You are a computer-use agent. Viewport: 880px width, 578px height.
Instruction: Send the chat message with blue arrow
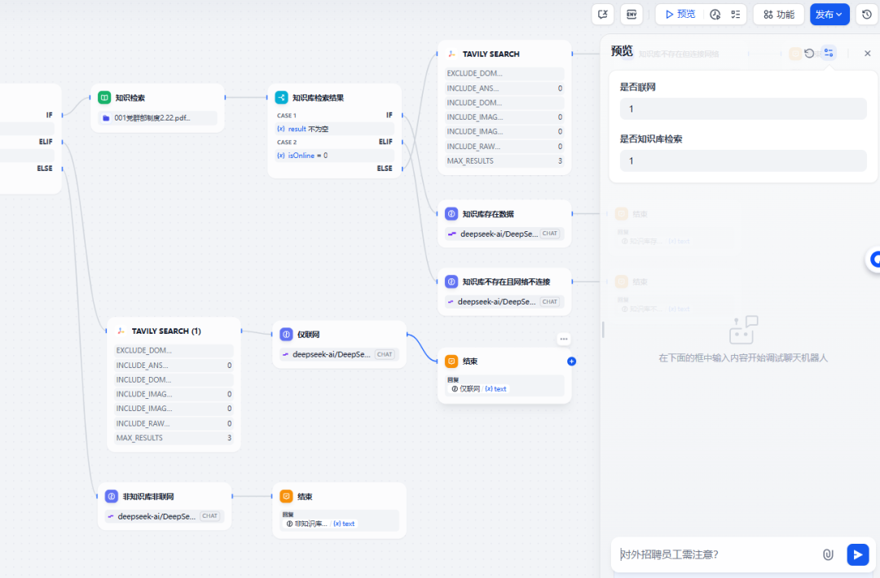tap(857, 554)
